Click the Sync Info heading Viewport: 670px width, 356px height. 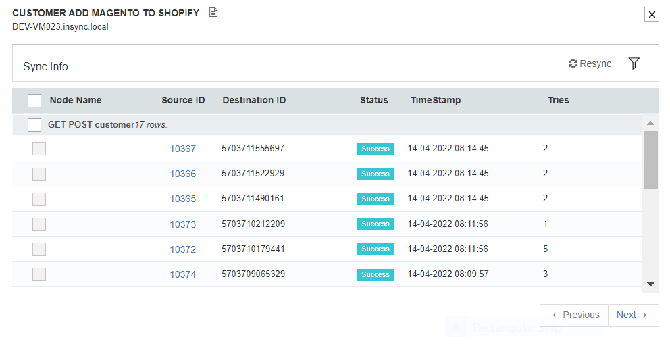(x=46, y=67)
